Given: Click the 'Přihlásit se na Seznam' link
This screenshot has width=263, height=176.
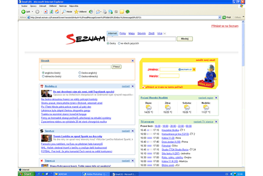Looking at the screenshot, I should tap(240, 26).
